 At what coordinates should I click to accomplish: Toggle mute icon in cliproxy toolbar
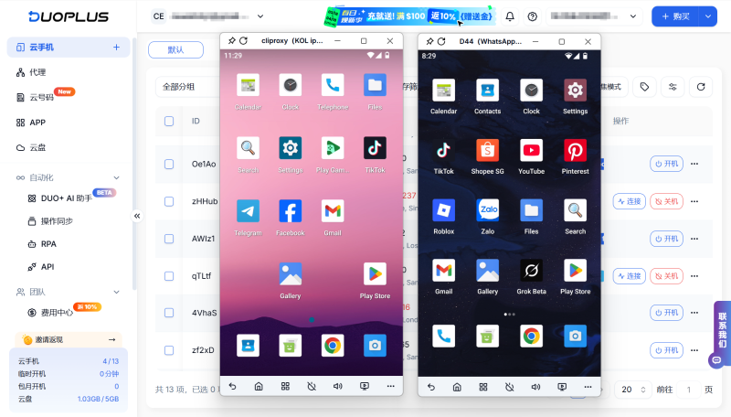(x=312, y=386)
